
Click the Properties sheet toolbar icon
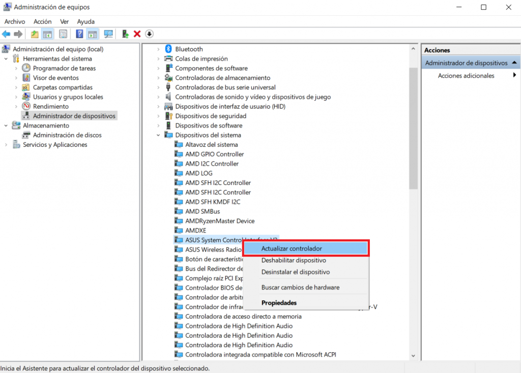(x=63, y=34)
